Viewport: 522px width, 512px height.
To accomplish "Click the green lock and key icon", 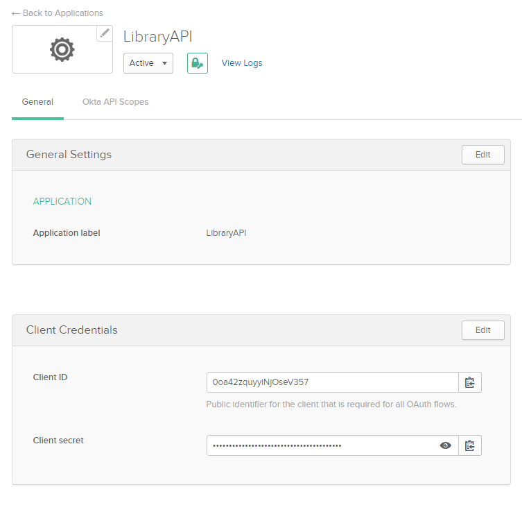I will coord(198,63).
